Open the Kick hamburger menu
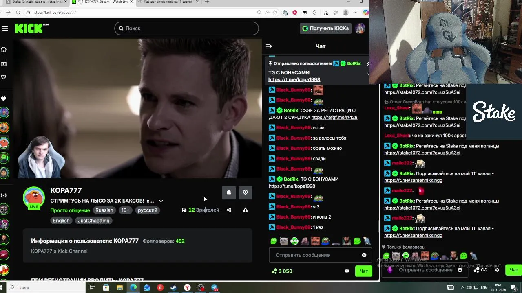This screenshot has width=522, height=293. (x=5, y=28)
